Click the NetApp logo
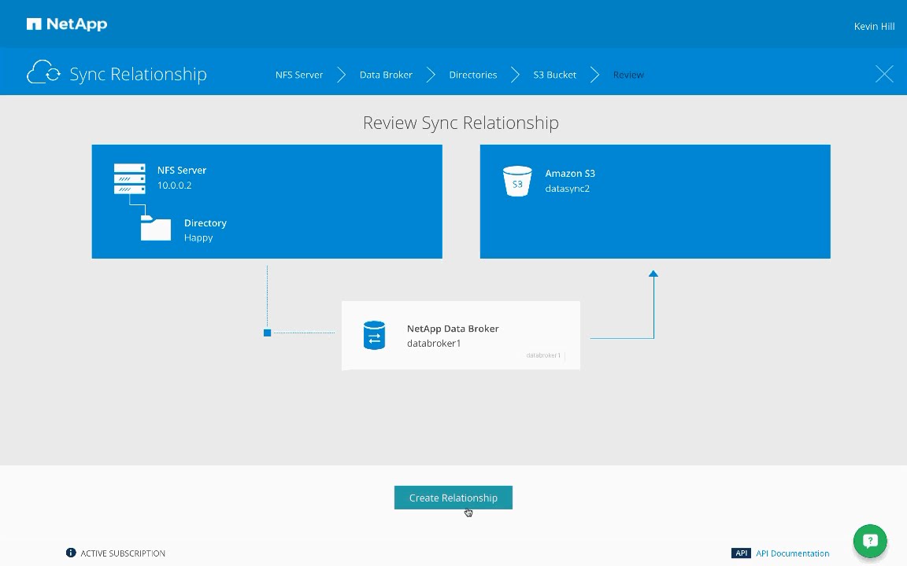The image size is (907, 566). tap(66, 24)
